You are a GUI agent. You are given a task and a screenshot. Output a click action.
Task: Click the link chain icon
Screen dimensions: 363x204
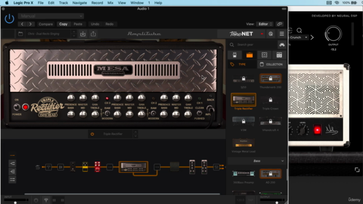coord(280,24)
